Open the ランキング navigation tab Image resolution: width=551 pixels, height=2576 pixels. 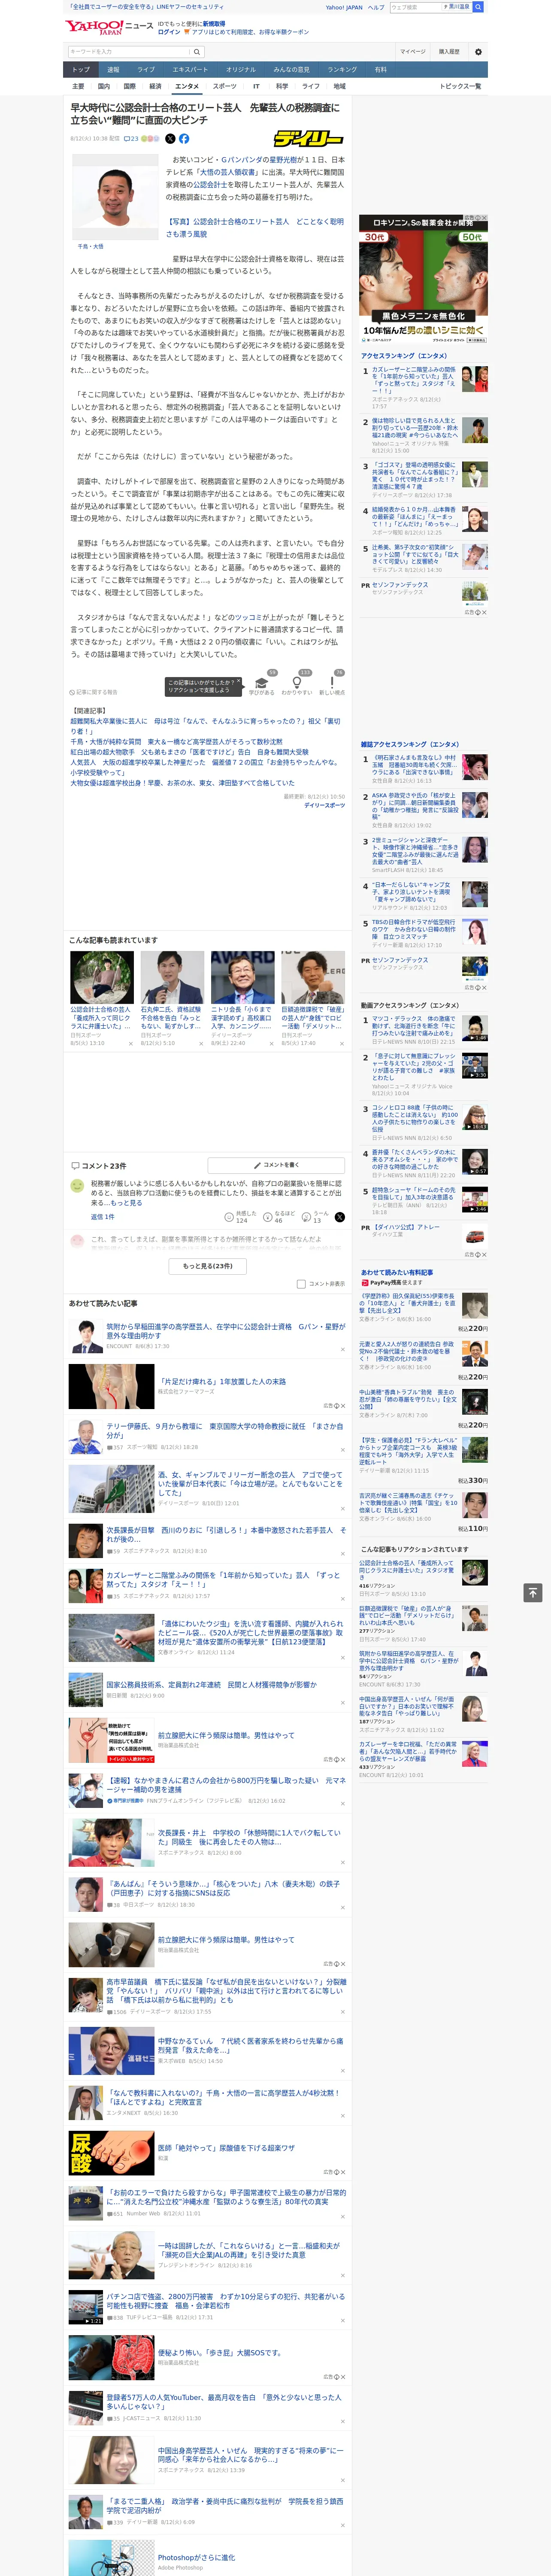click(342, 70)
